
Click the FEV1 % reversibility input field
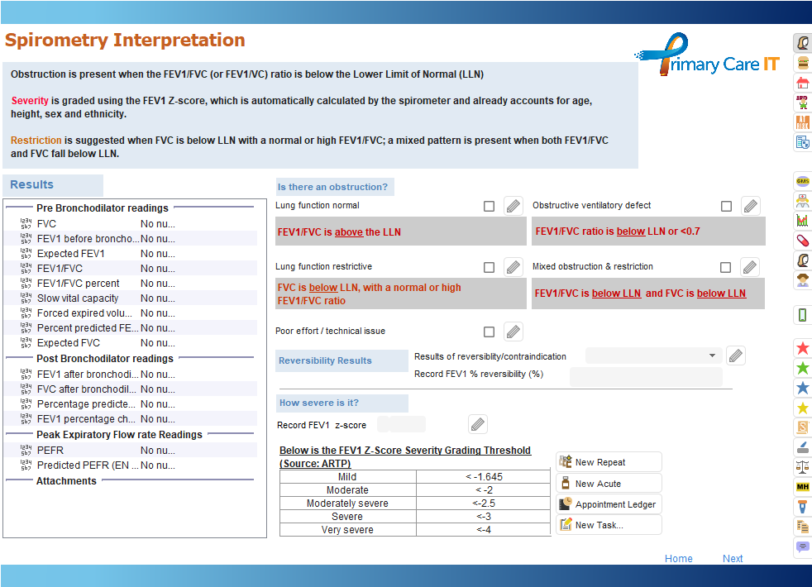click(645, 377)
